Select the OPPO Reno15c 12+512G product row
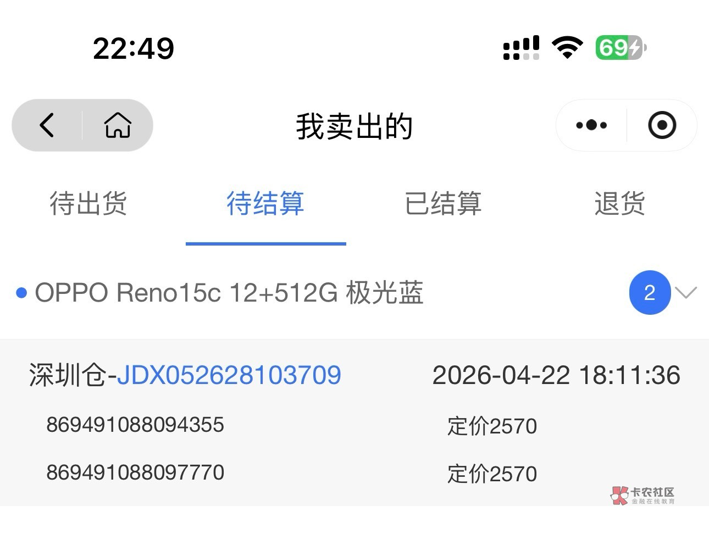Viewport: 709px width, 534px height. pos(354,292)
